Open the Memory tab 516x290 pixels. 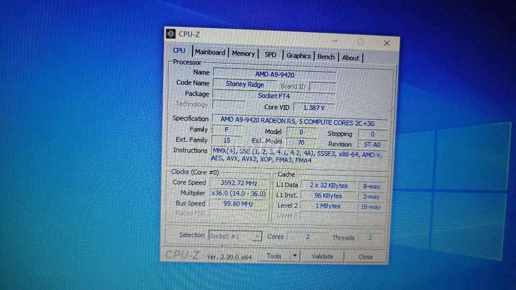(243, 53)
